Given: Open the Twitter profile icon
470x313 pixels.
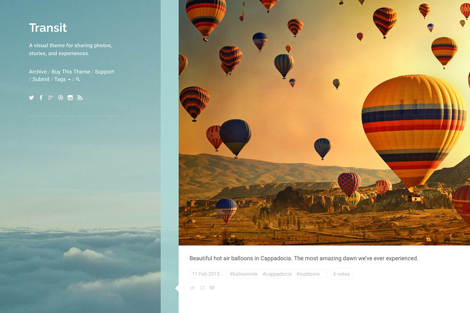Looking at the screenshot, I should (x=31, y=98).
